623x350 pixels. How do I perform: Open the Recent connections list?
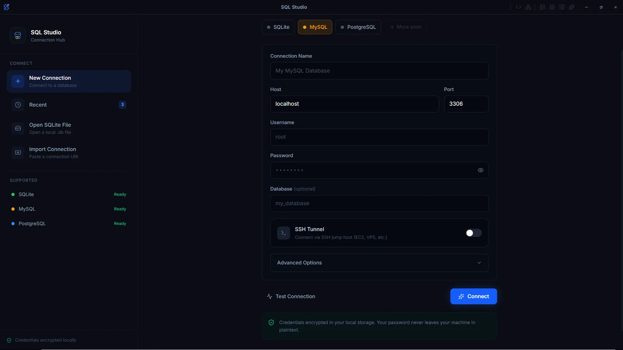pyautogui.click(x=69, y=105)
